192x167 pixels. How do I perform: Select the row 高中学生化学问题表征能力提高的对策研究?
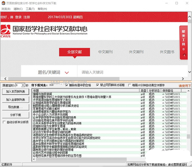coord(109,141)
